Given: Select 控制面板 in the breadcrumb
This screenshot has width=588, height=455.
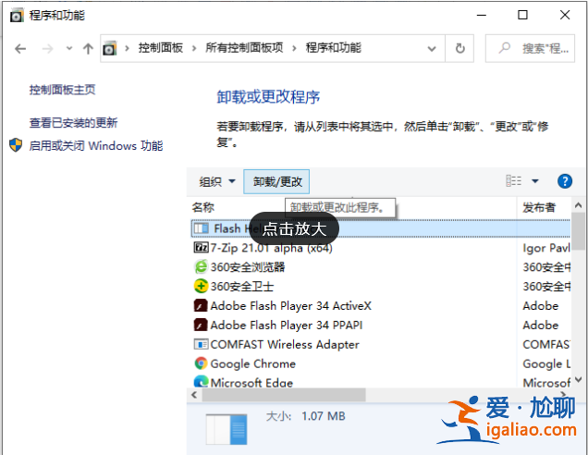Looking at the screenshot, I should 161,48.
